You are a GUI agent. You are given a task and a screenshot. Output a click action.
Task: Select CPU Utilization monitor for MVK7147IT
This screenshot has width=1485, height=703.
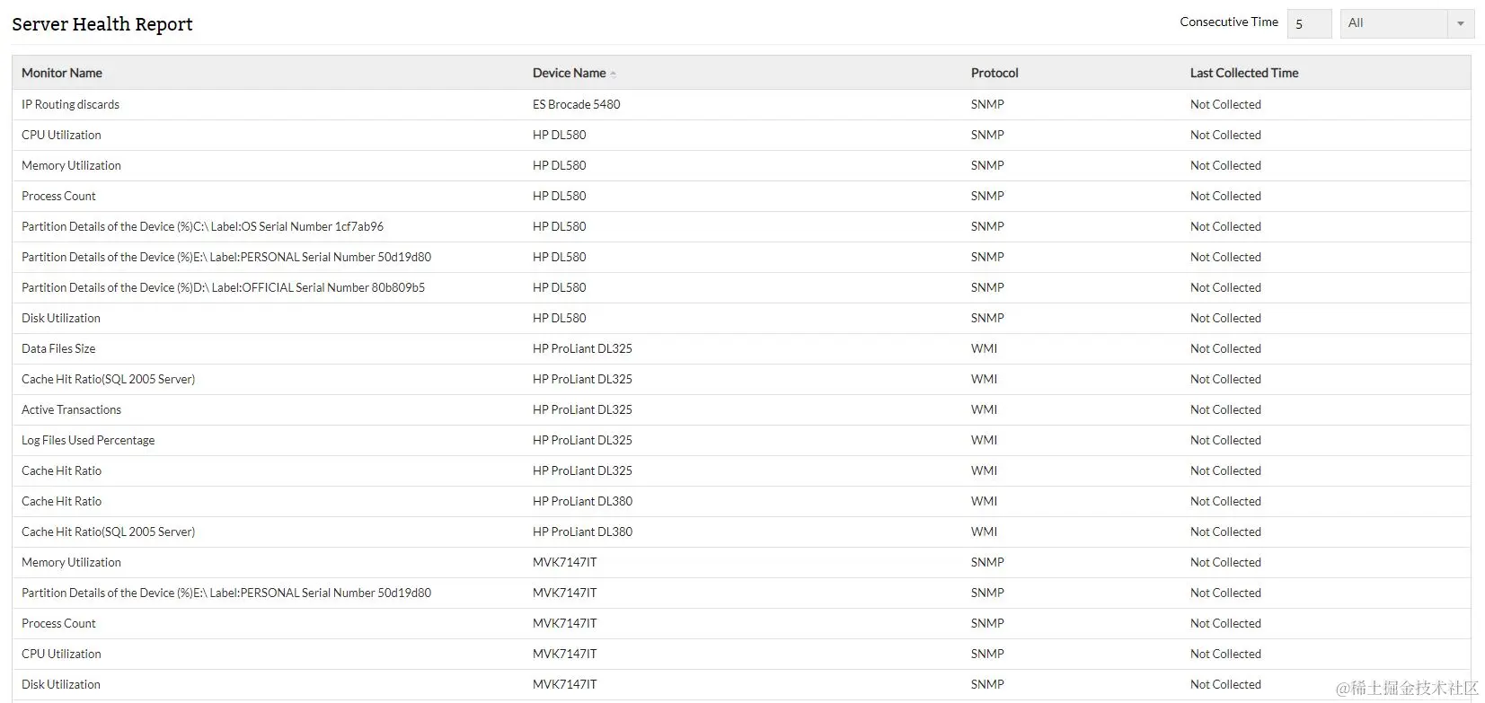point(61,654)
